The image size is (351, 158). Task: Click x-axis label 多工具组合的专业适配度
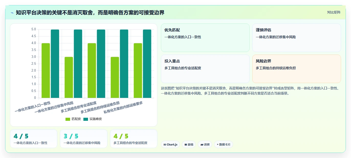click(x=79, y=107)
